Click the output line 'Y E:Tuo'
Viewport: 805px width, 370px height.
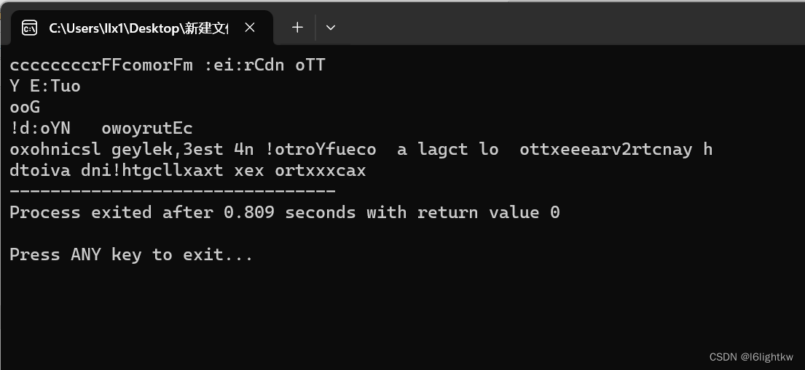(45, 86)
